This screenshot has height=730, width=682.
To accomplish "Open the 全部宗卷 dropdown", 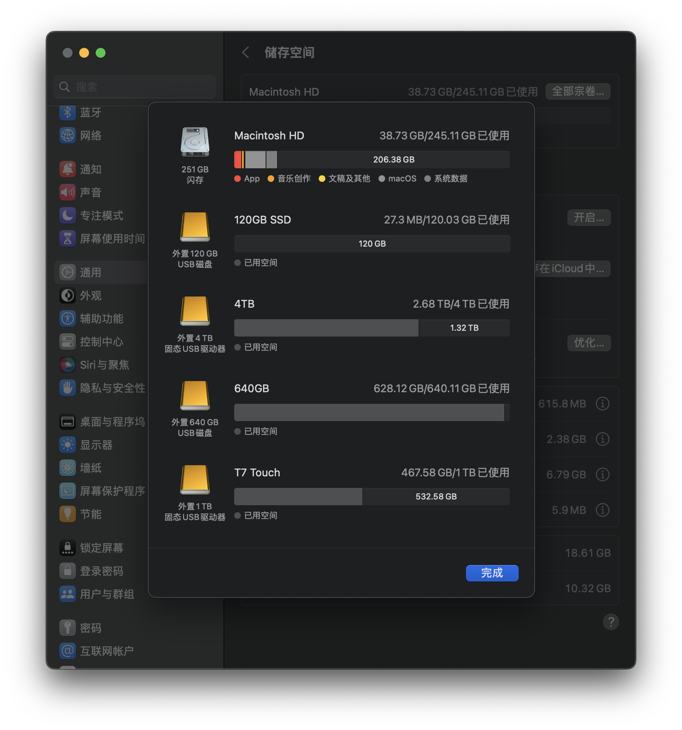I will [578, 91].
